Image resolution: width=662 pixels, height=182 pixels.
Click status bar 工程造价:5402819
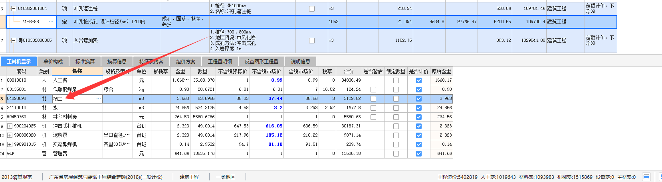point(458,177)
